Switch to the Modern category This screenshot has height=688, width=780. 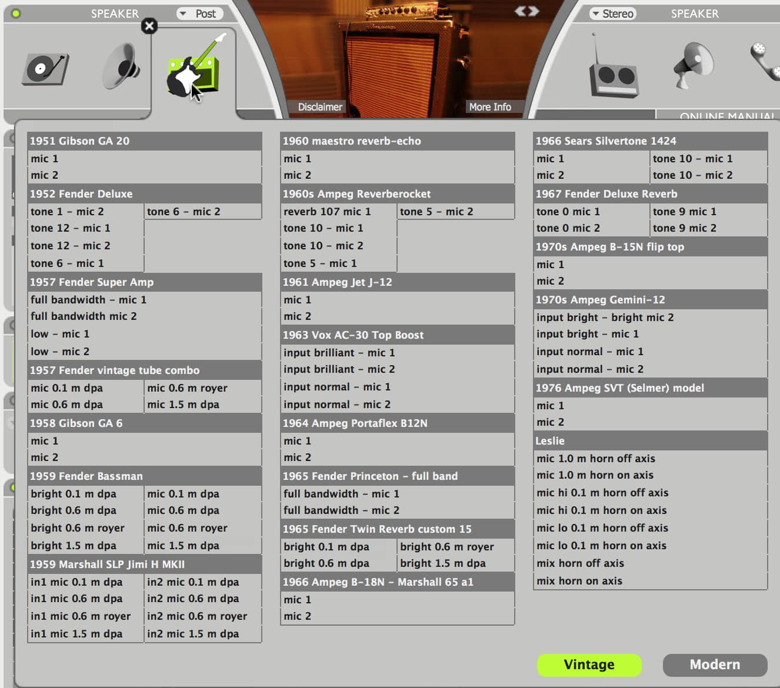[x=715, y=665]
